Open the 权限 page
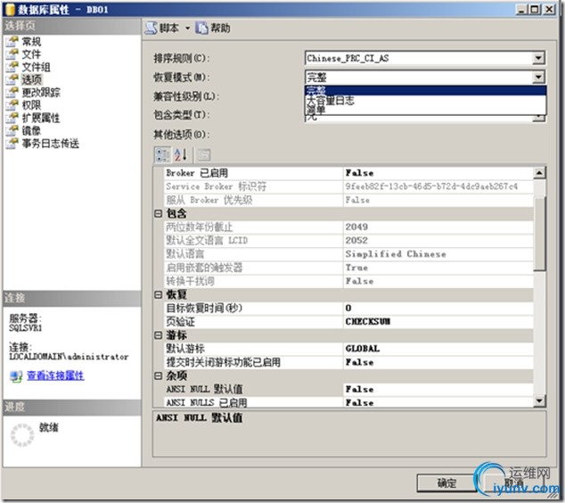This screenshot has width=565, height=503. pos(31,105)
